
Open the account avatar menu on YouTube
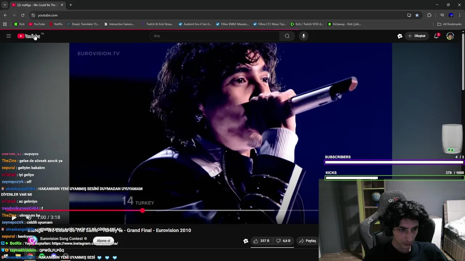(x=450, y=36)
